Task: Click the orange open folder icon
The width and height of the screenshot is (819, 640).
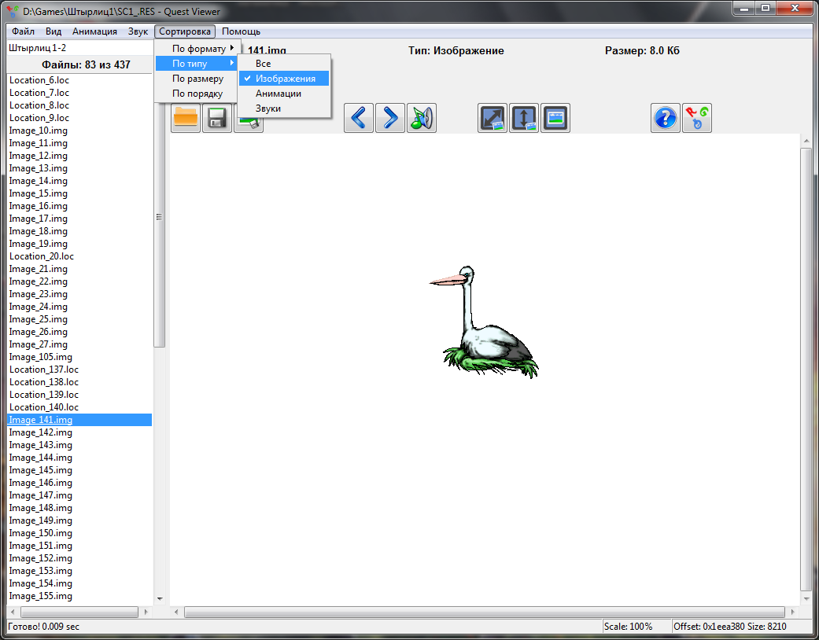Action: [x=186, y=118]
